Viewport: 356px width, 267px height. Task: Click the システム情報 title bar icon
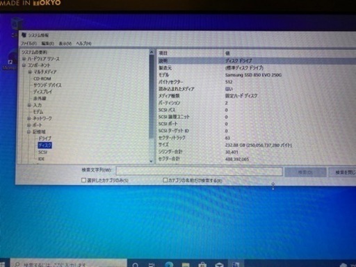[24, 35]
